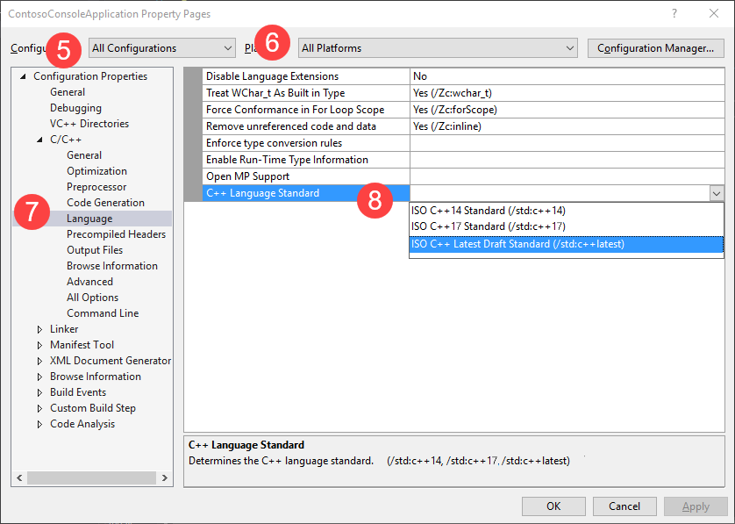Click the tree scrollbar left arrow
Viewport: 735px width, 524px height.
19,478
